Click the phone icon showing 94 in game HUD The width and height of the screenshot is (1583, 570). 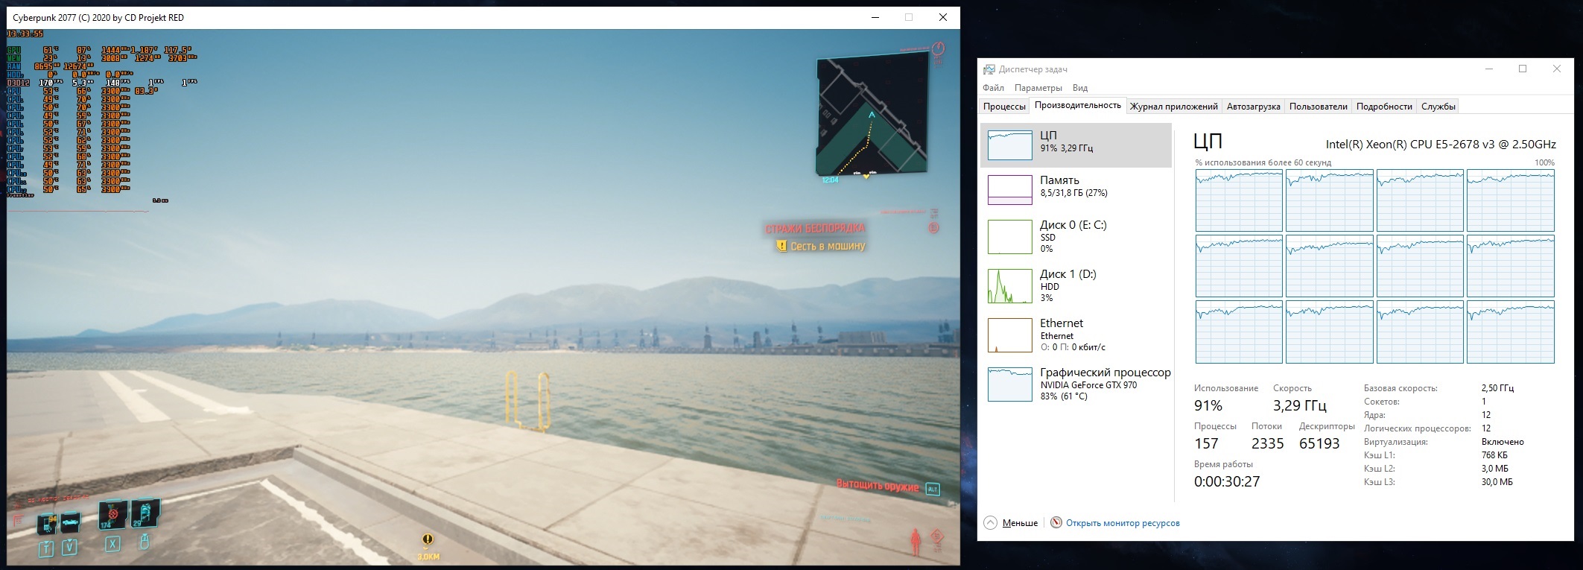coord(48,523)
